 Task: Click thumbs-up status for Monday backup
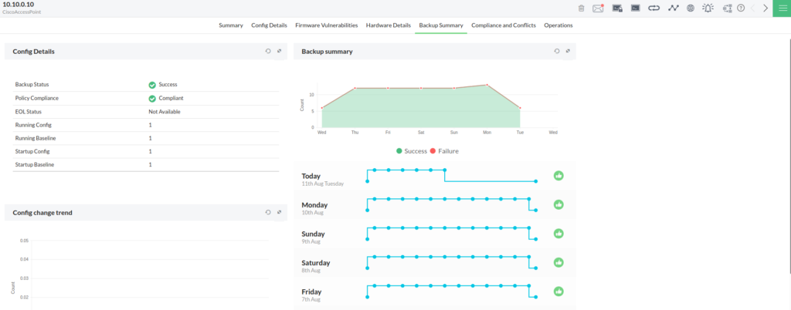[558, 205]
